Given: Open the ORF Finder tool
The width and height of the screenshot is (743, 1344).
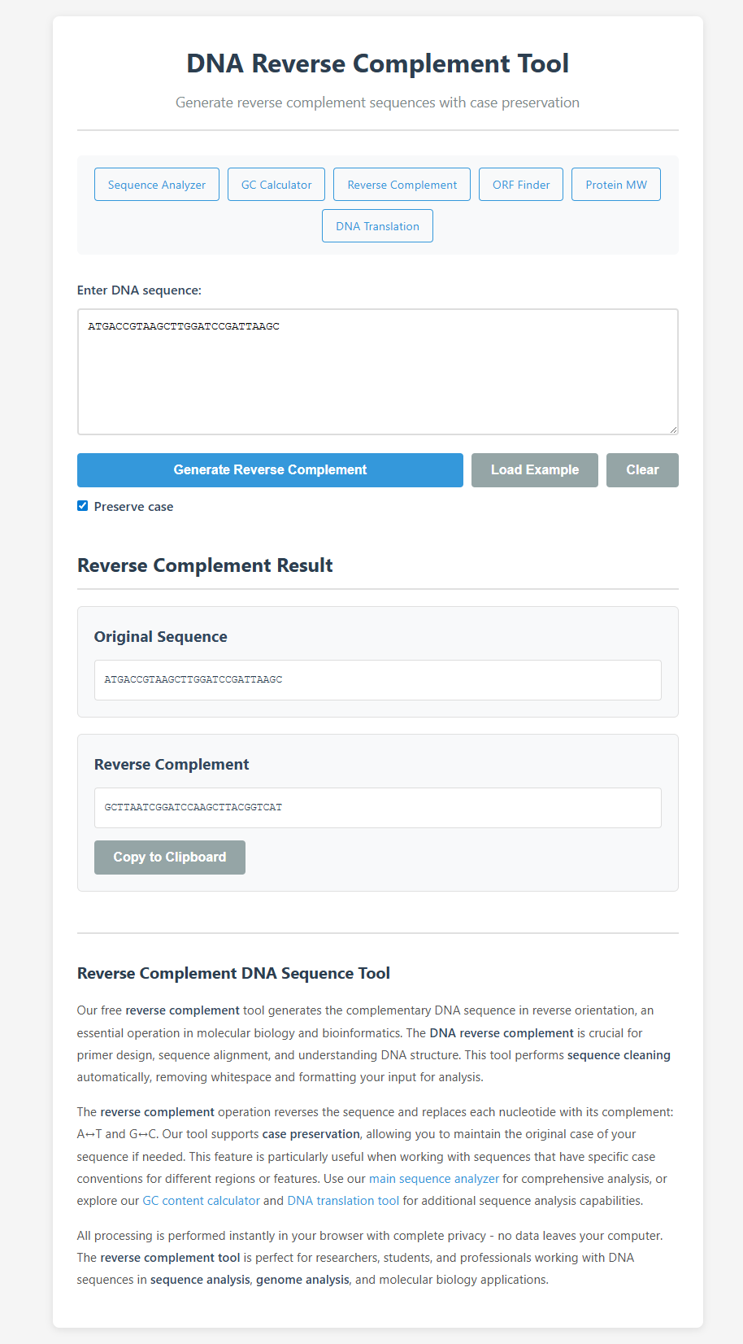Looking at the screenshot, I should point(521,185).
